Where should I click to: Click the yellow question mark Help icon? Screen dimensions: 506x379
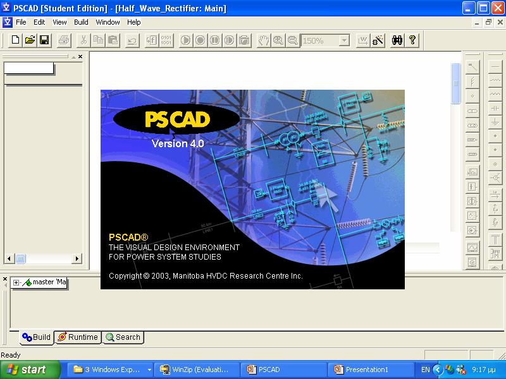pos(412,40)
